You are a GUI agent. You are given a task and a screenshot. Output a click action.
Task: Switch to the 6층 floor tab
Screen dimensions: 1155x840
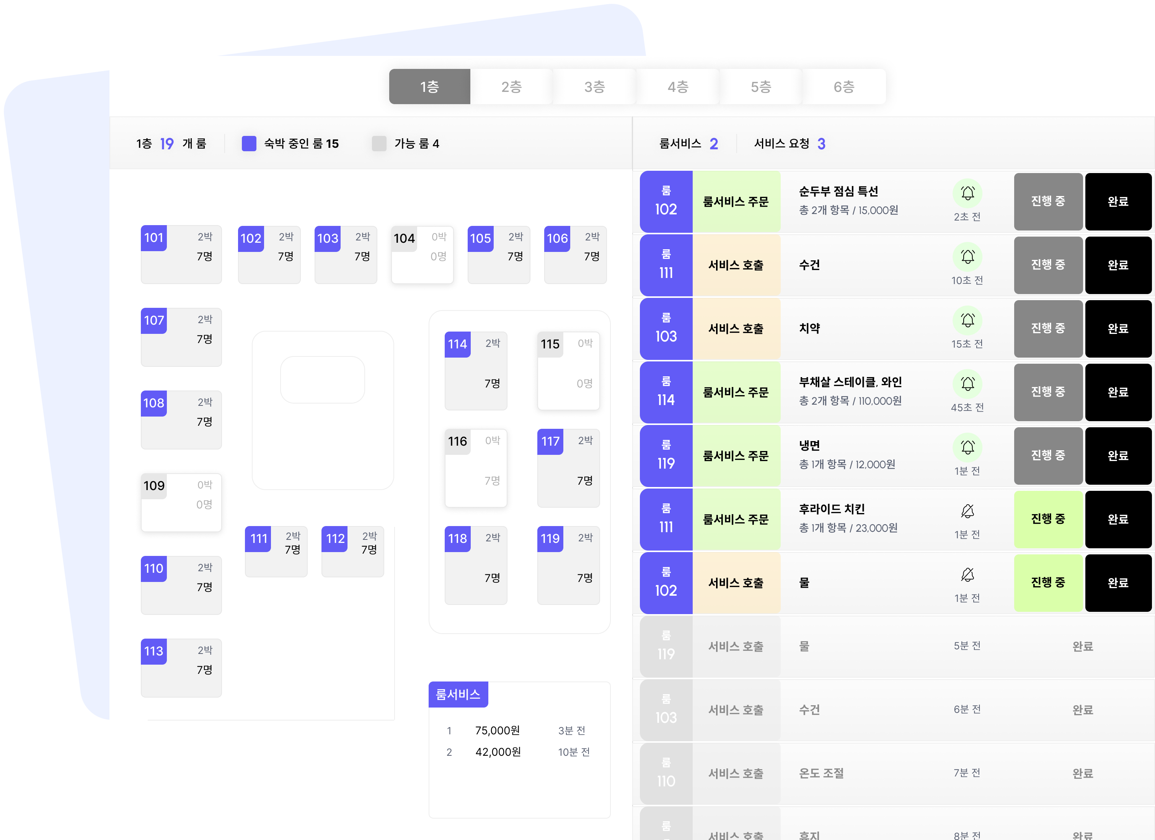point(843,87)
